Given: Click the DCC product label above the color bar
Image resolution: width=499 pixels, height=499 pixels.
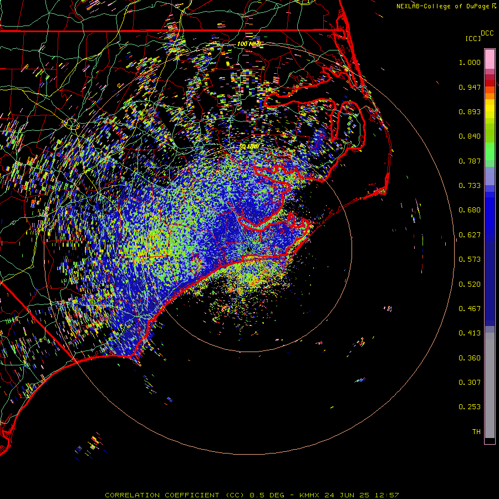Looking at the screenshot, I should click(487, 33).
